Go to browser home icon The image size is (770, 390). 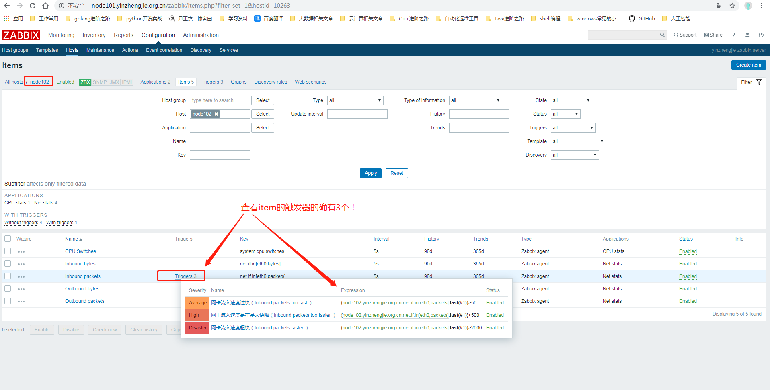45,6
